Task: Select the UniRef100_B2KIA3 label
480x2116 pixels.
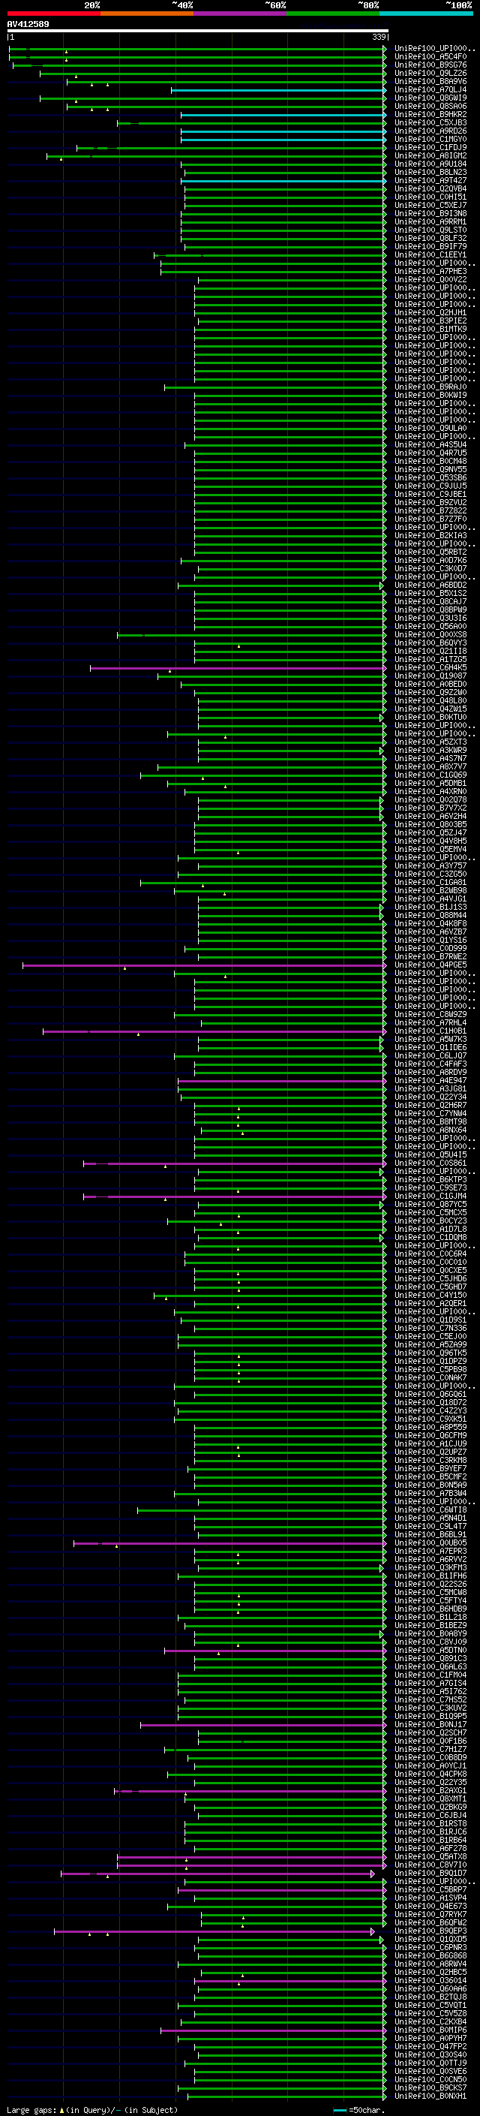Action: pyautogui.click(x=430, y=536)
